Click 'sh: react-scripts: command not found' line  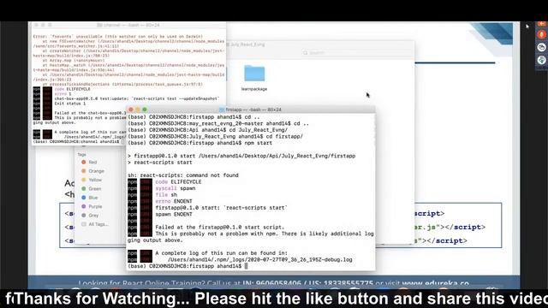tap(183, 175)
